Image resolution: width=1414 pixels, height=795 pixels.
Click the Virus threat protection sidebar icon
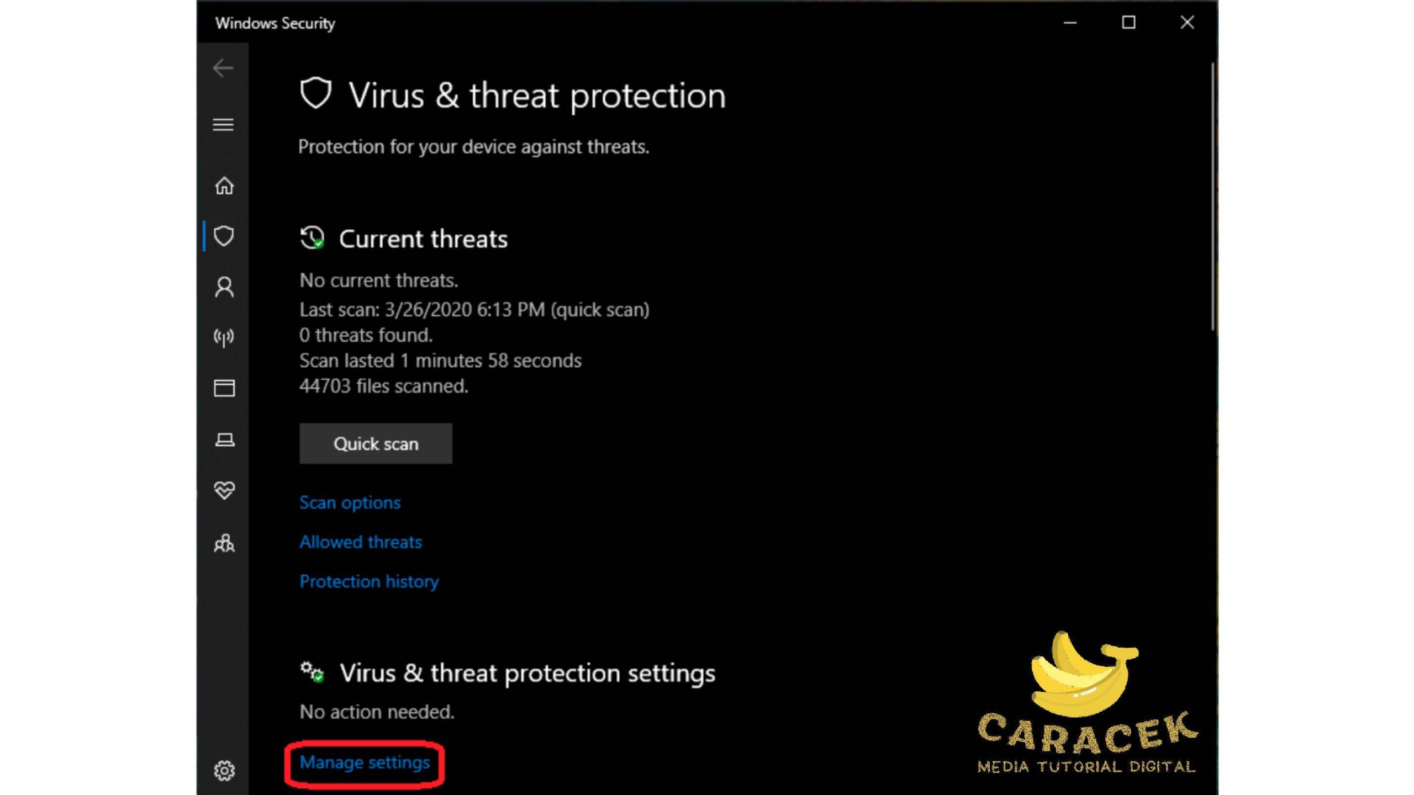pos(223,236)
